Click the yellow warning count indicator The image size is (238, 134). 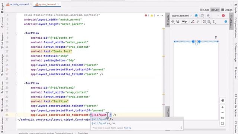(153, 15)
